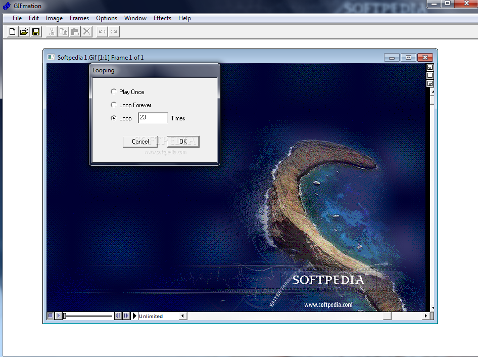This screenshot has height=357, width=478.
Task: Click the loop count field showing 23
Action: [x=153, y=118]
